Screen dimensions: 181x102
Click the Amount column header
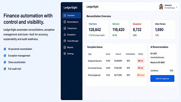pos(118,54)
